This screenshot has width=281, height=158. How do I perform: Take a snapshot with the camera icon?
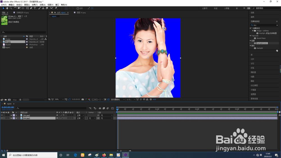click(83, 99)
